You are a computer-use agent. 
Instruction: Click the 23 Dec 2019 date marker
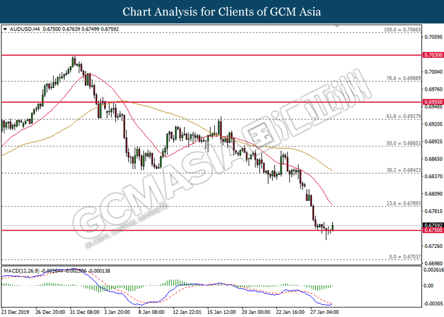click(15, 312)
